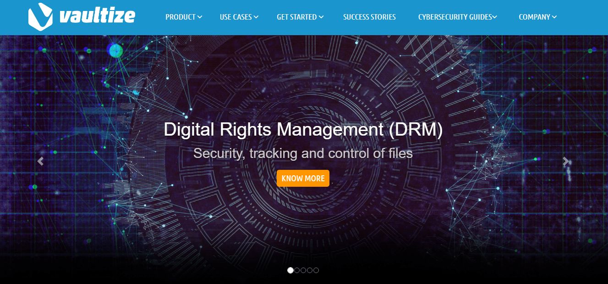The height and width of the screenshot is (284, 608).
Task: Go to the SUCCESS STORIES page
Action: tap(369, 17)
